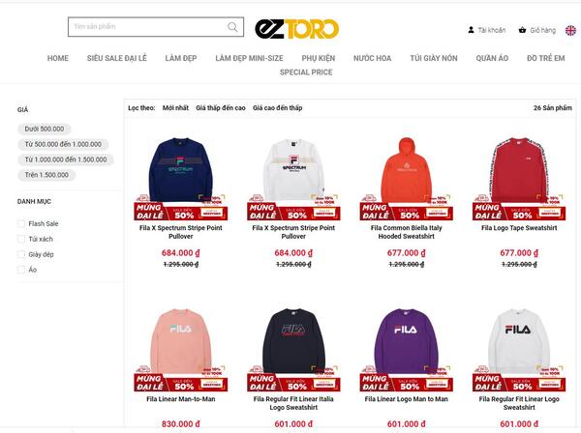Check the Giày dép filter box
The width and height of the screenshot is (581, 433).
pyautogui.click(x=21, y=254)
